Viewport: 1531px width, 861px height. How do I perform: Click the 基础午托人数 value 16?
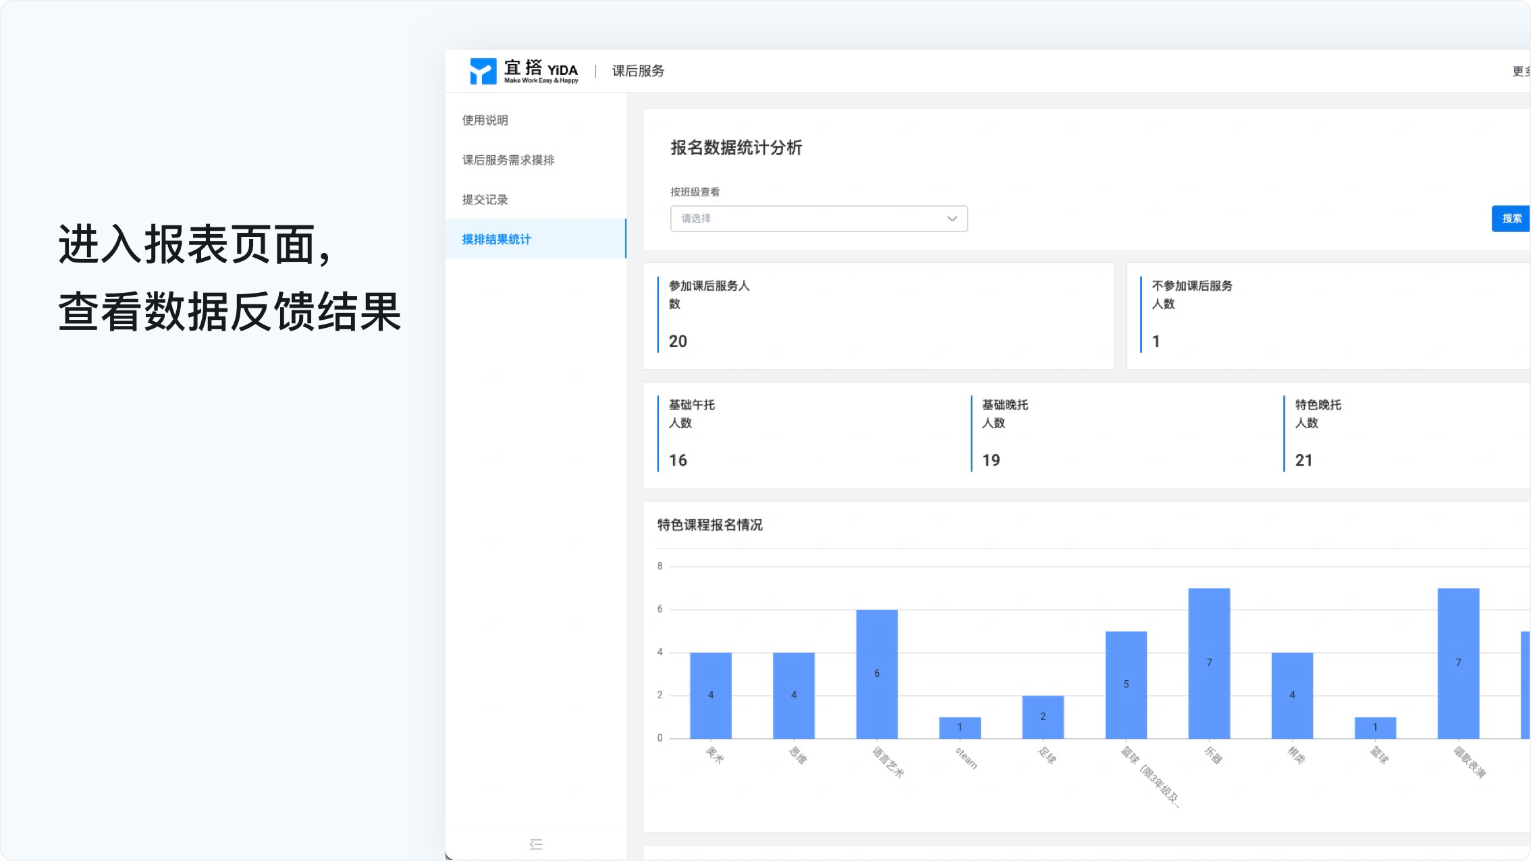(x=678, y=460)
